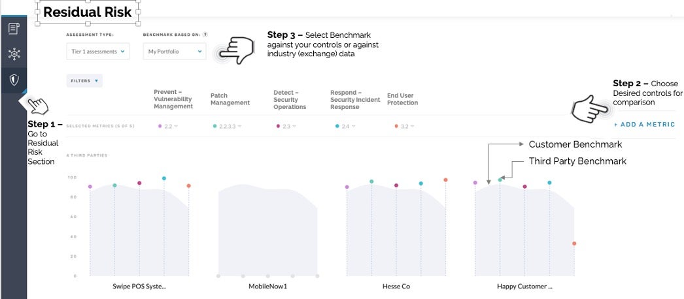This screenshot has height=299, width=684.
Task: Click the Benchmark Based On help icon
Action: [x=205, y=35]
